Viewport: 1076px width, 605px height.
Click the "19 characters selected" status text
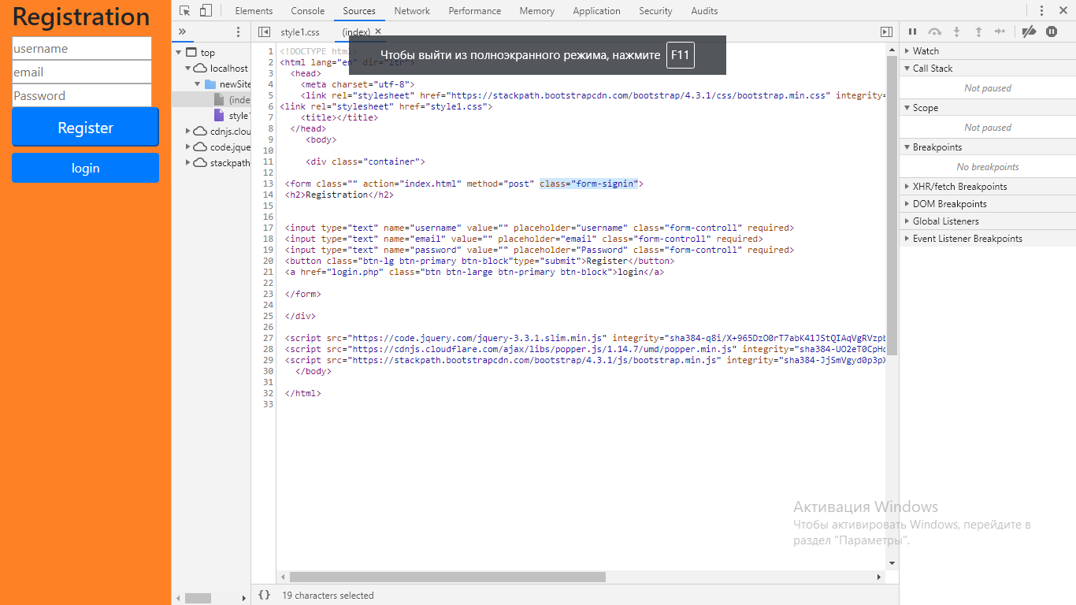point(328,596)
